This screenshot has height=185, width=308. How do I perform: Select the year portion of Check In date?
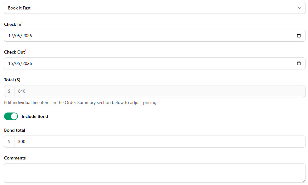point(27,36)
